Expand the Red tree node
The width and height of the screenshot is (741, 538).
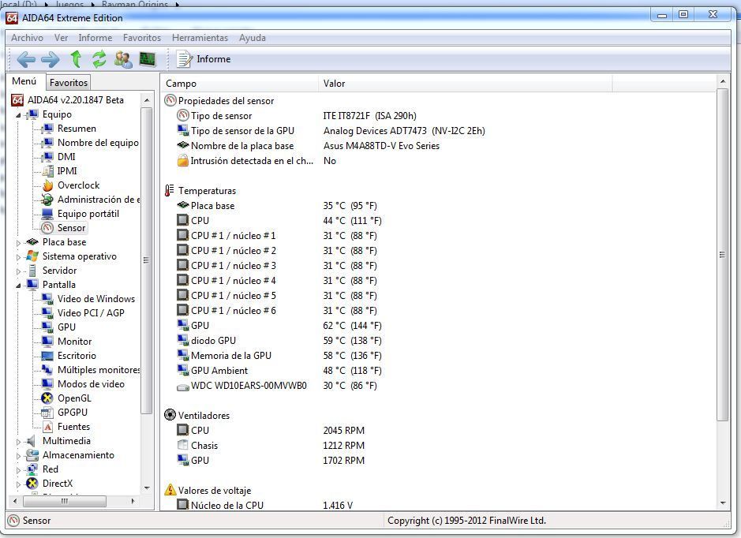(x=18, y=470)
